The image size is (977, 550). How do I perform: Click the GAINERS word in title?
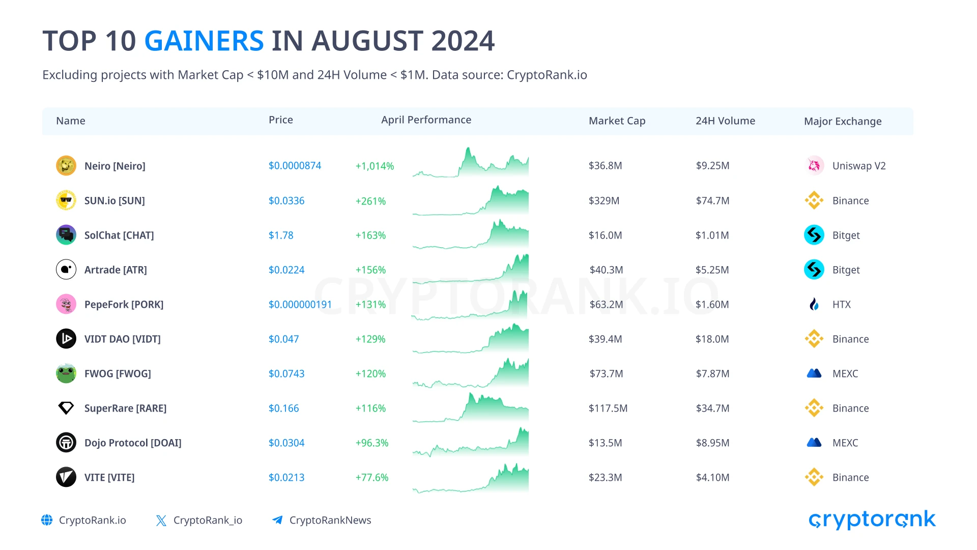point(204,41)
